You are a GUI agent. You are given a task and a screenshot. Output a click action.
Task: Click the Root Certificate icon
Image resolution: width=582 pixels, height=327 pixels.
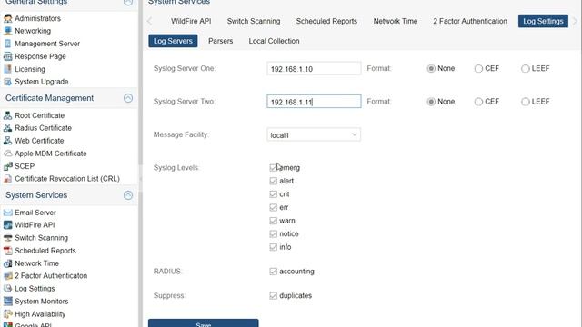click(x=8, y=115)
